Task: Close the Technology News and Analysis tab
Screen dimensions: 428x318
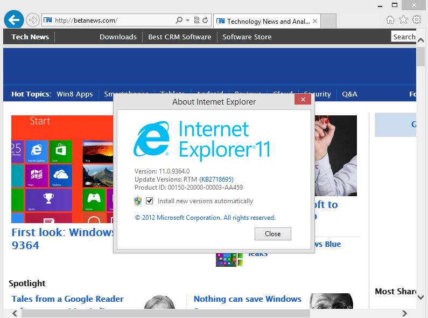Action: click(315, 21)
